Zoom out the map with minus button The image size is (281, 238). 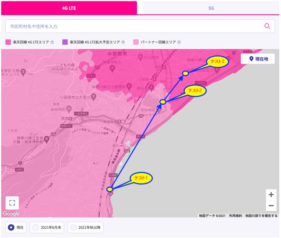(x=271, y=206)
